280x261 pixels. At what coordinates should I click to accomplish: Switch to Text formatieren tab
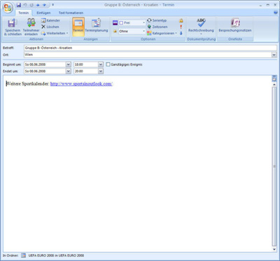click(x=71, y=13)
